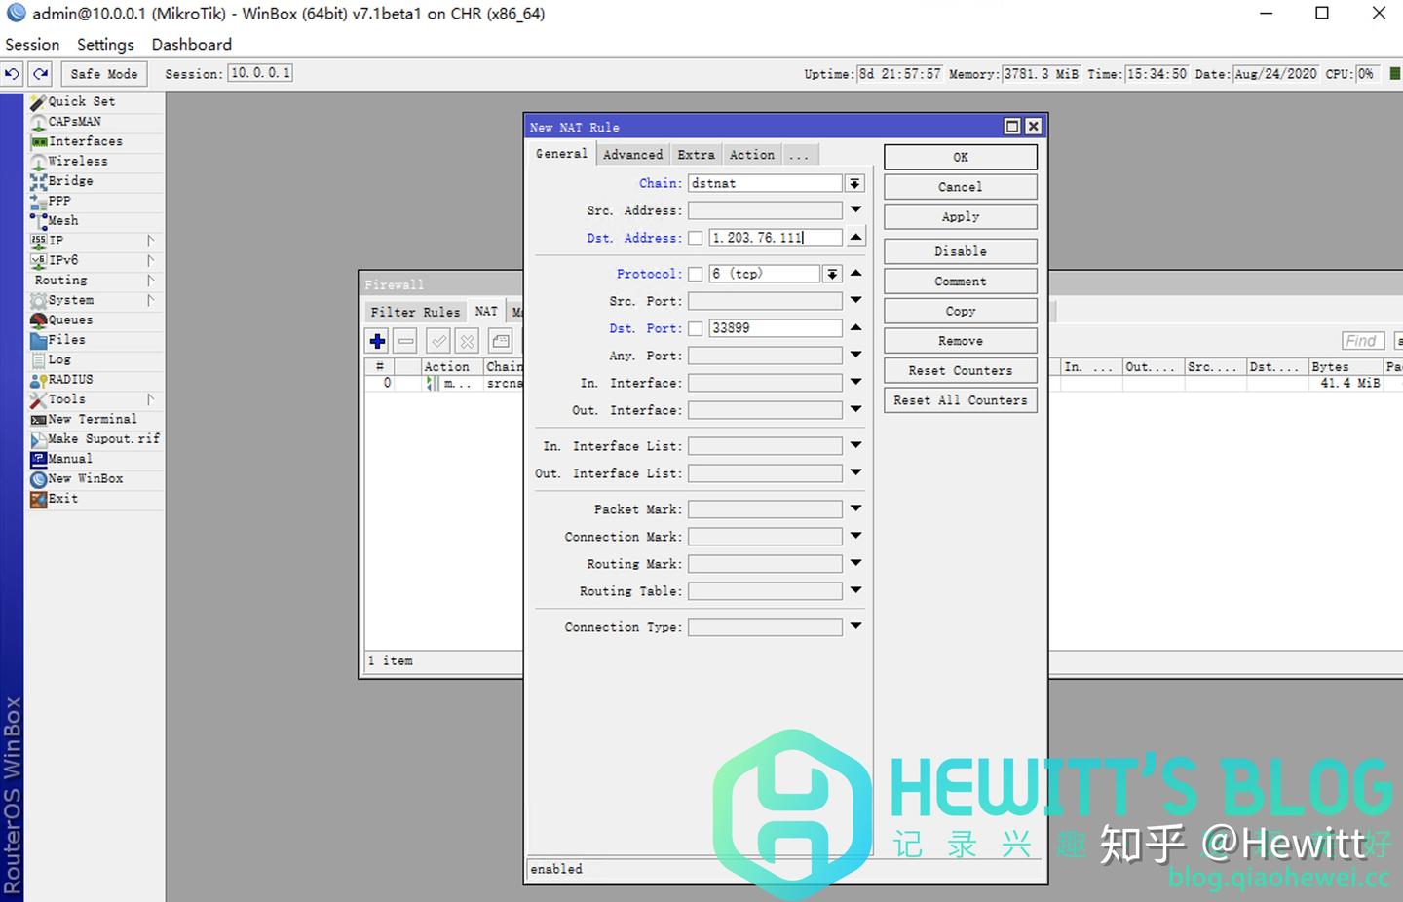Expand the Packet Mark field
This screenshot has width=1403, height=902.
pyautogui.click(x=855, y=508)
